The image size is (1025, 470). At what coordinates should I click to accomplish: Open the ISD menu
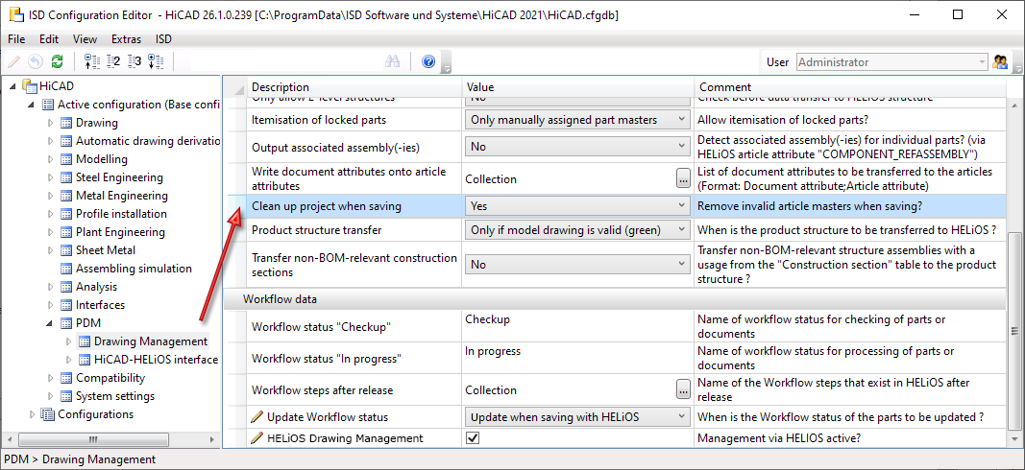163,39
